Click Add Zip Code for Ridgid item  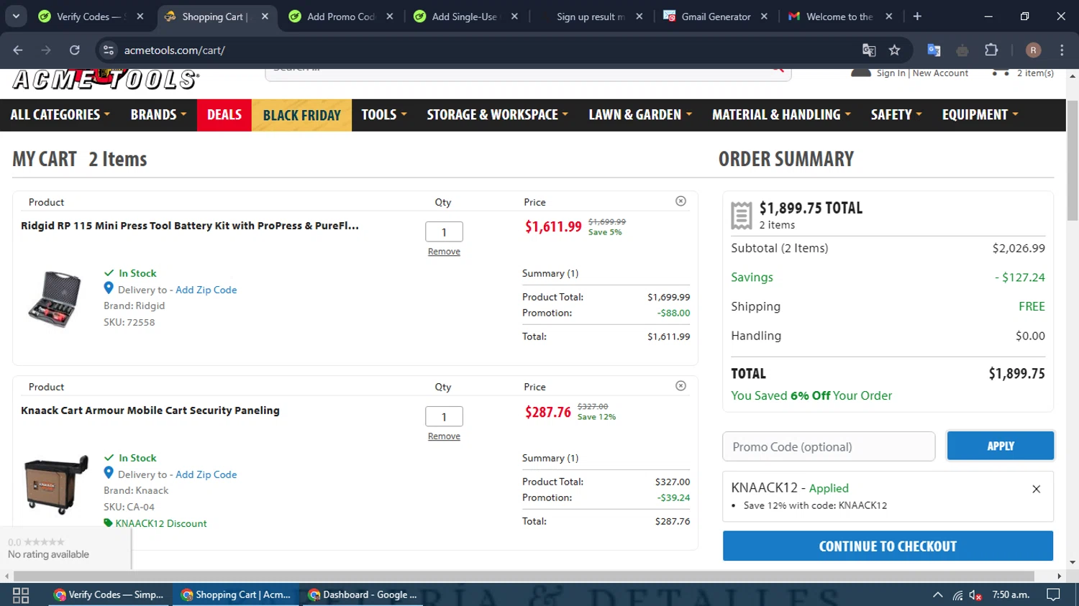pyautogui.click(x=206, y=290)
